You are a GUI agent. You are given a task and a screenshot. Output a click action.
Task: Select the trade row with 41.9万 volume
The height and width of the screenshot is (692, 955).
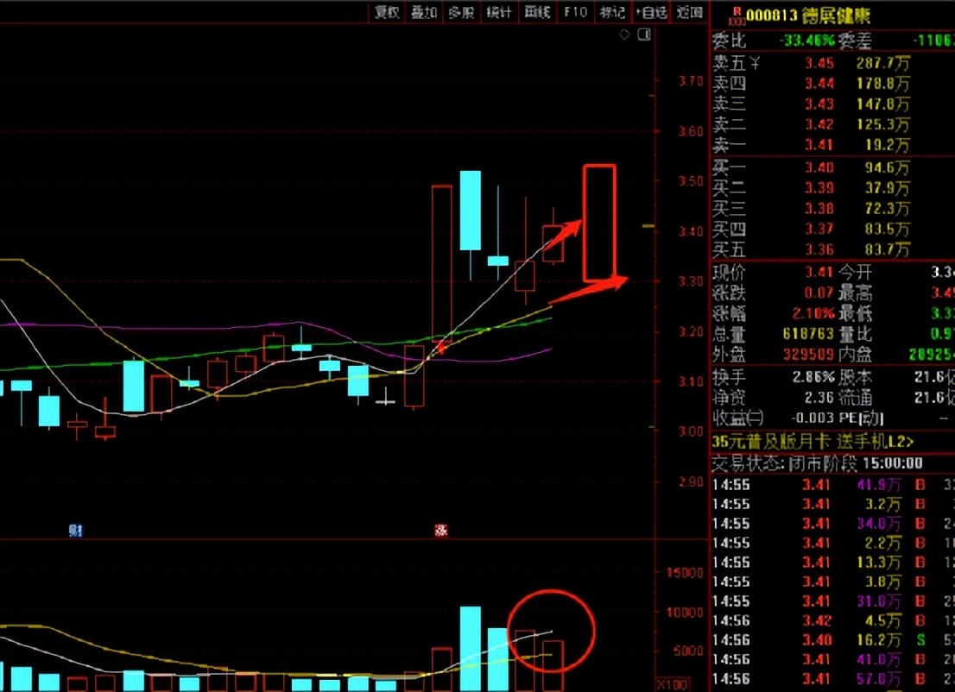[x=832, y=485]
